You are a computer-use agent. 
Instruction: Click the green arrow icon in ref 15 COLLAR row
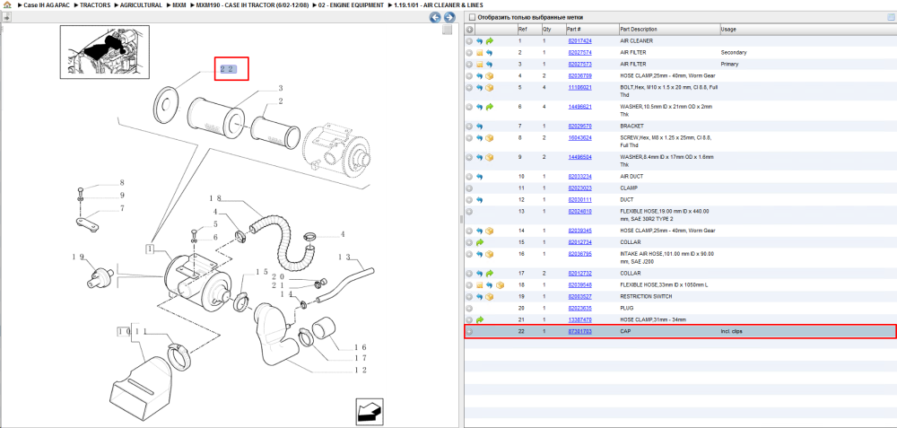click(479, 242)
